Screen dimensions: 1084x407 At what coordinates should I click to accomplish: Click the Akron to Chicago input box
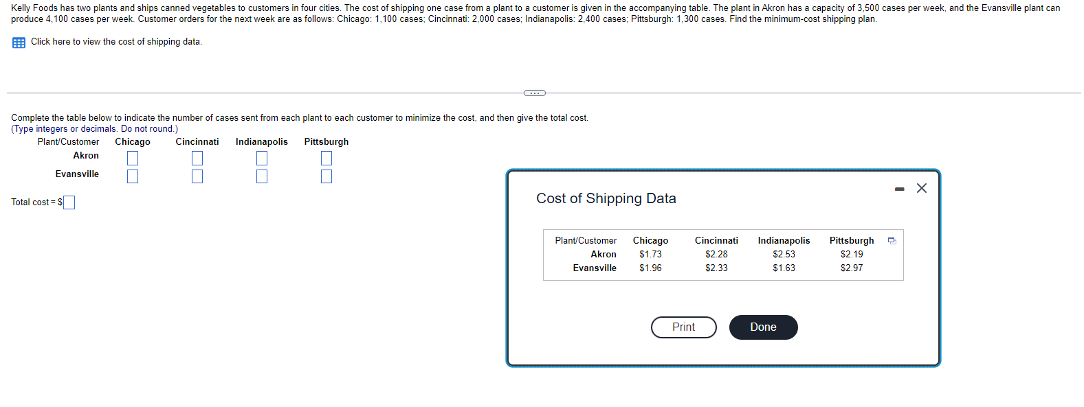pos(133,158)
